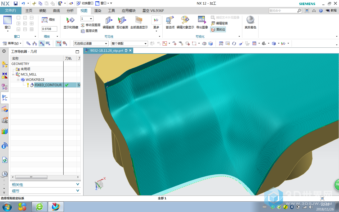Click the Copy icon in the quick access toolbar
339x212 pixels.
(40, 3)
